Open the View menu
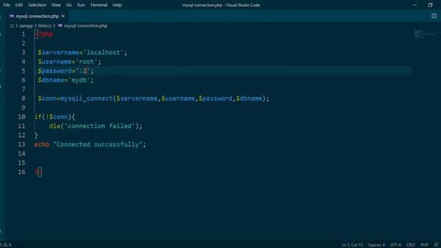 click(x=56, y=5)
